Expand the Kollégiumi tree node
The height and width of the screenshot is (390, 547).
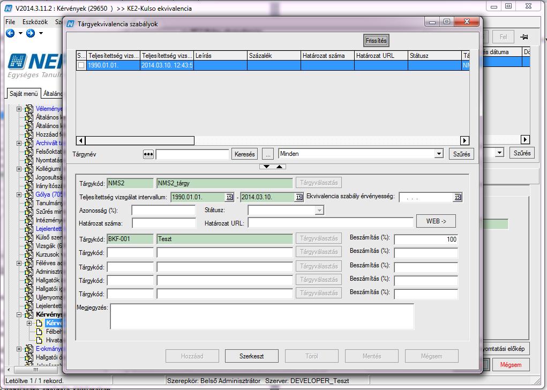(19, 169)
